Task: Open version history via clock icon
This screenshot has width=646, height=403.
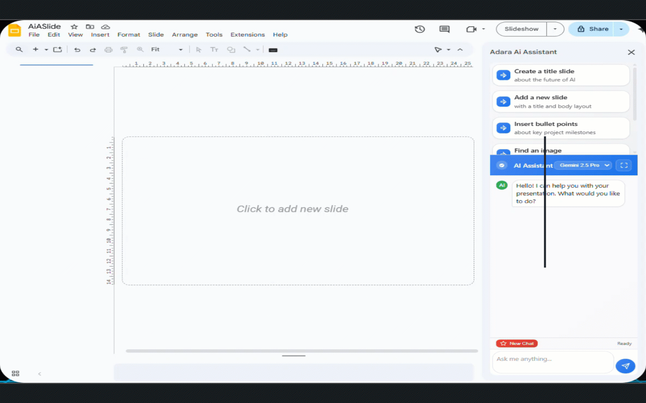Action: pyautogui.click(x=419, y=29)
